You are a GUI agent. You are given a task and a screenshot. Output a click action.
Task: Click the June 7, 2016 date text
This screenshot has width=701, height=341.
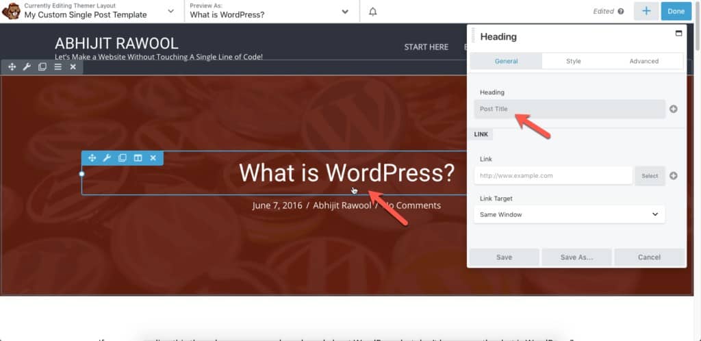(x=277, y=205)
